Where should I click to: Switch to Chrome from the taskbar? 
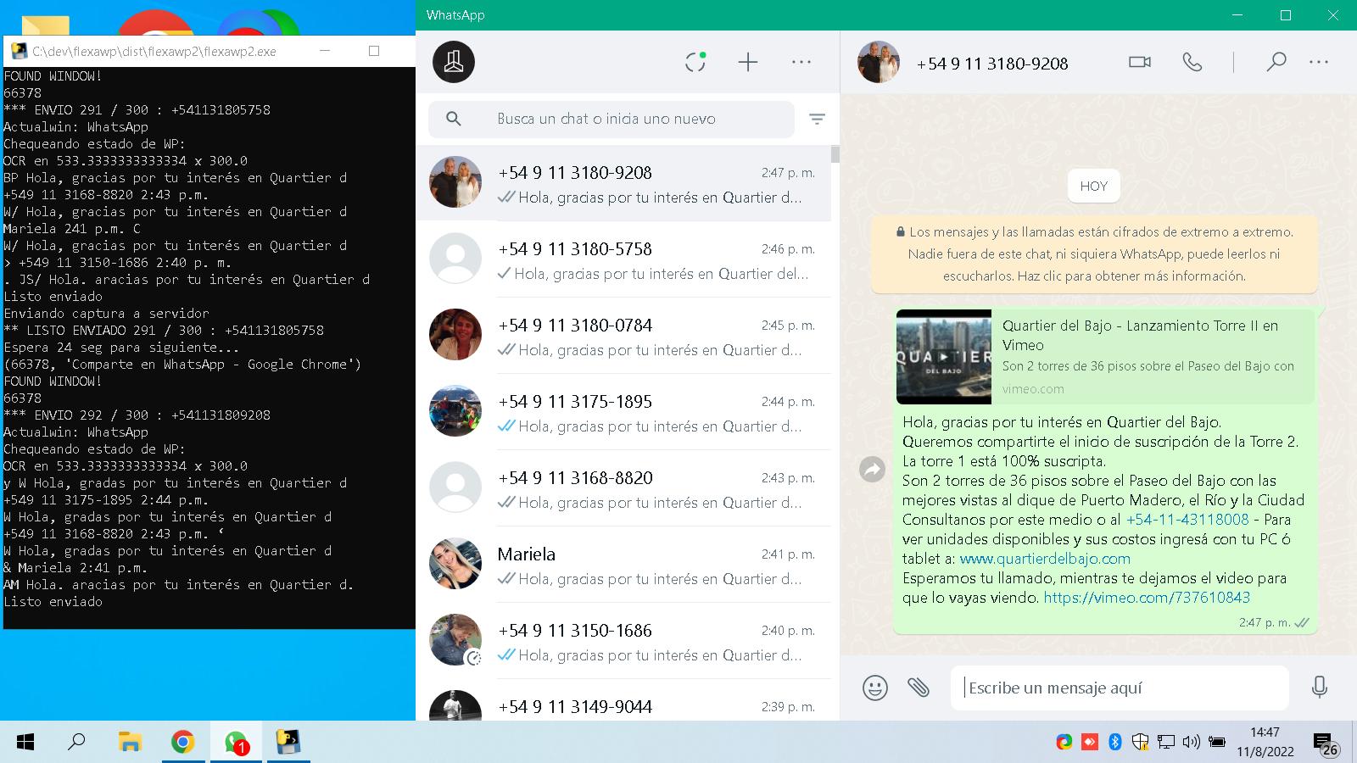[x=182, y=743]
